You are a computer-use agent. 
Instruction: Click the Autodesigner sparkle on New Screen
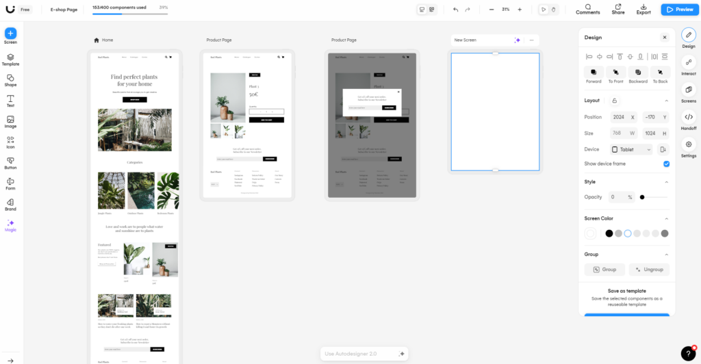point(518,40)
